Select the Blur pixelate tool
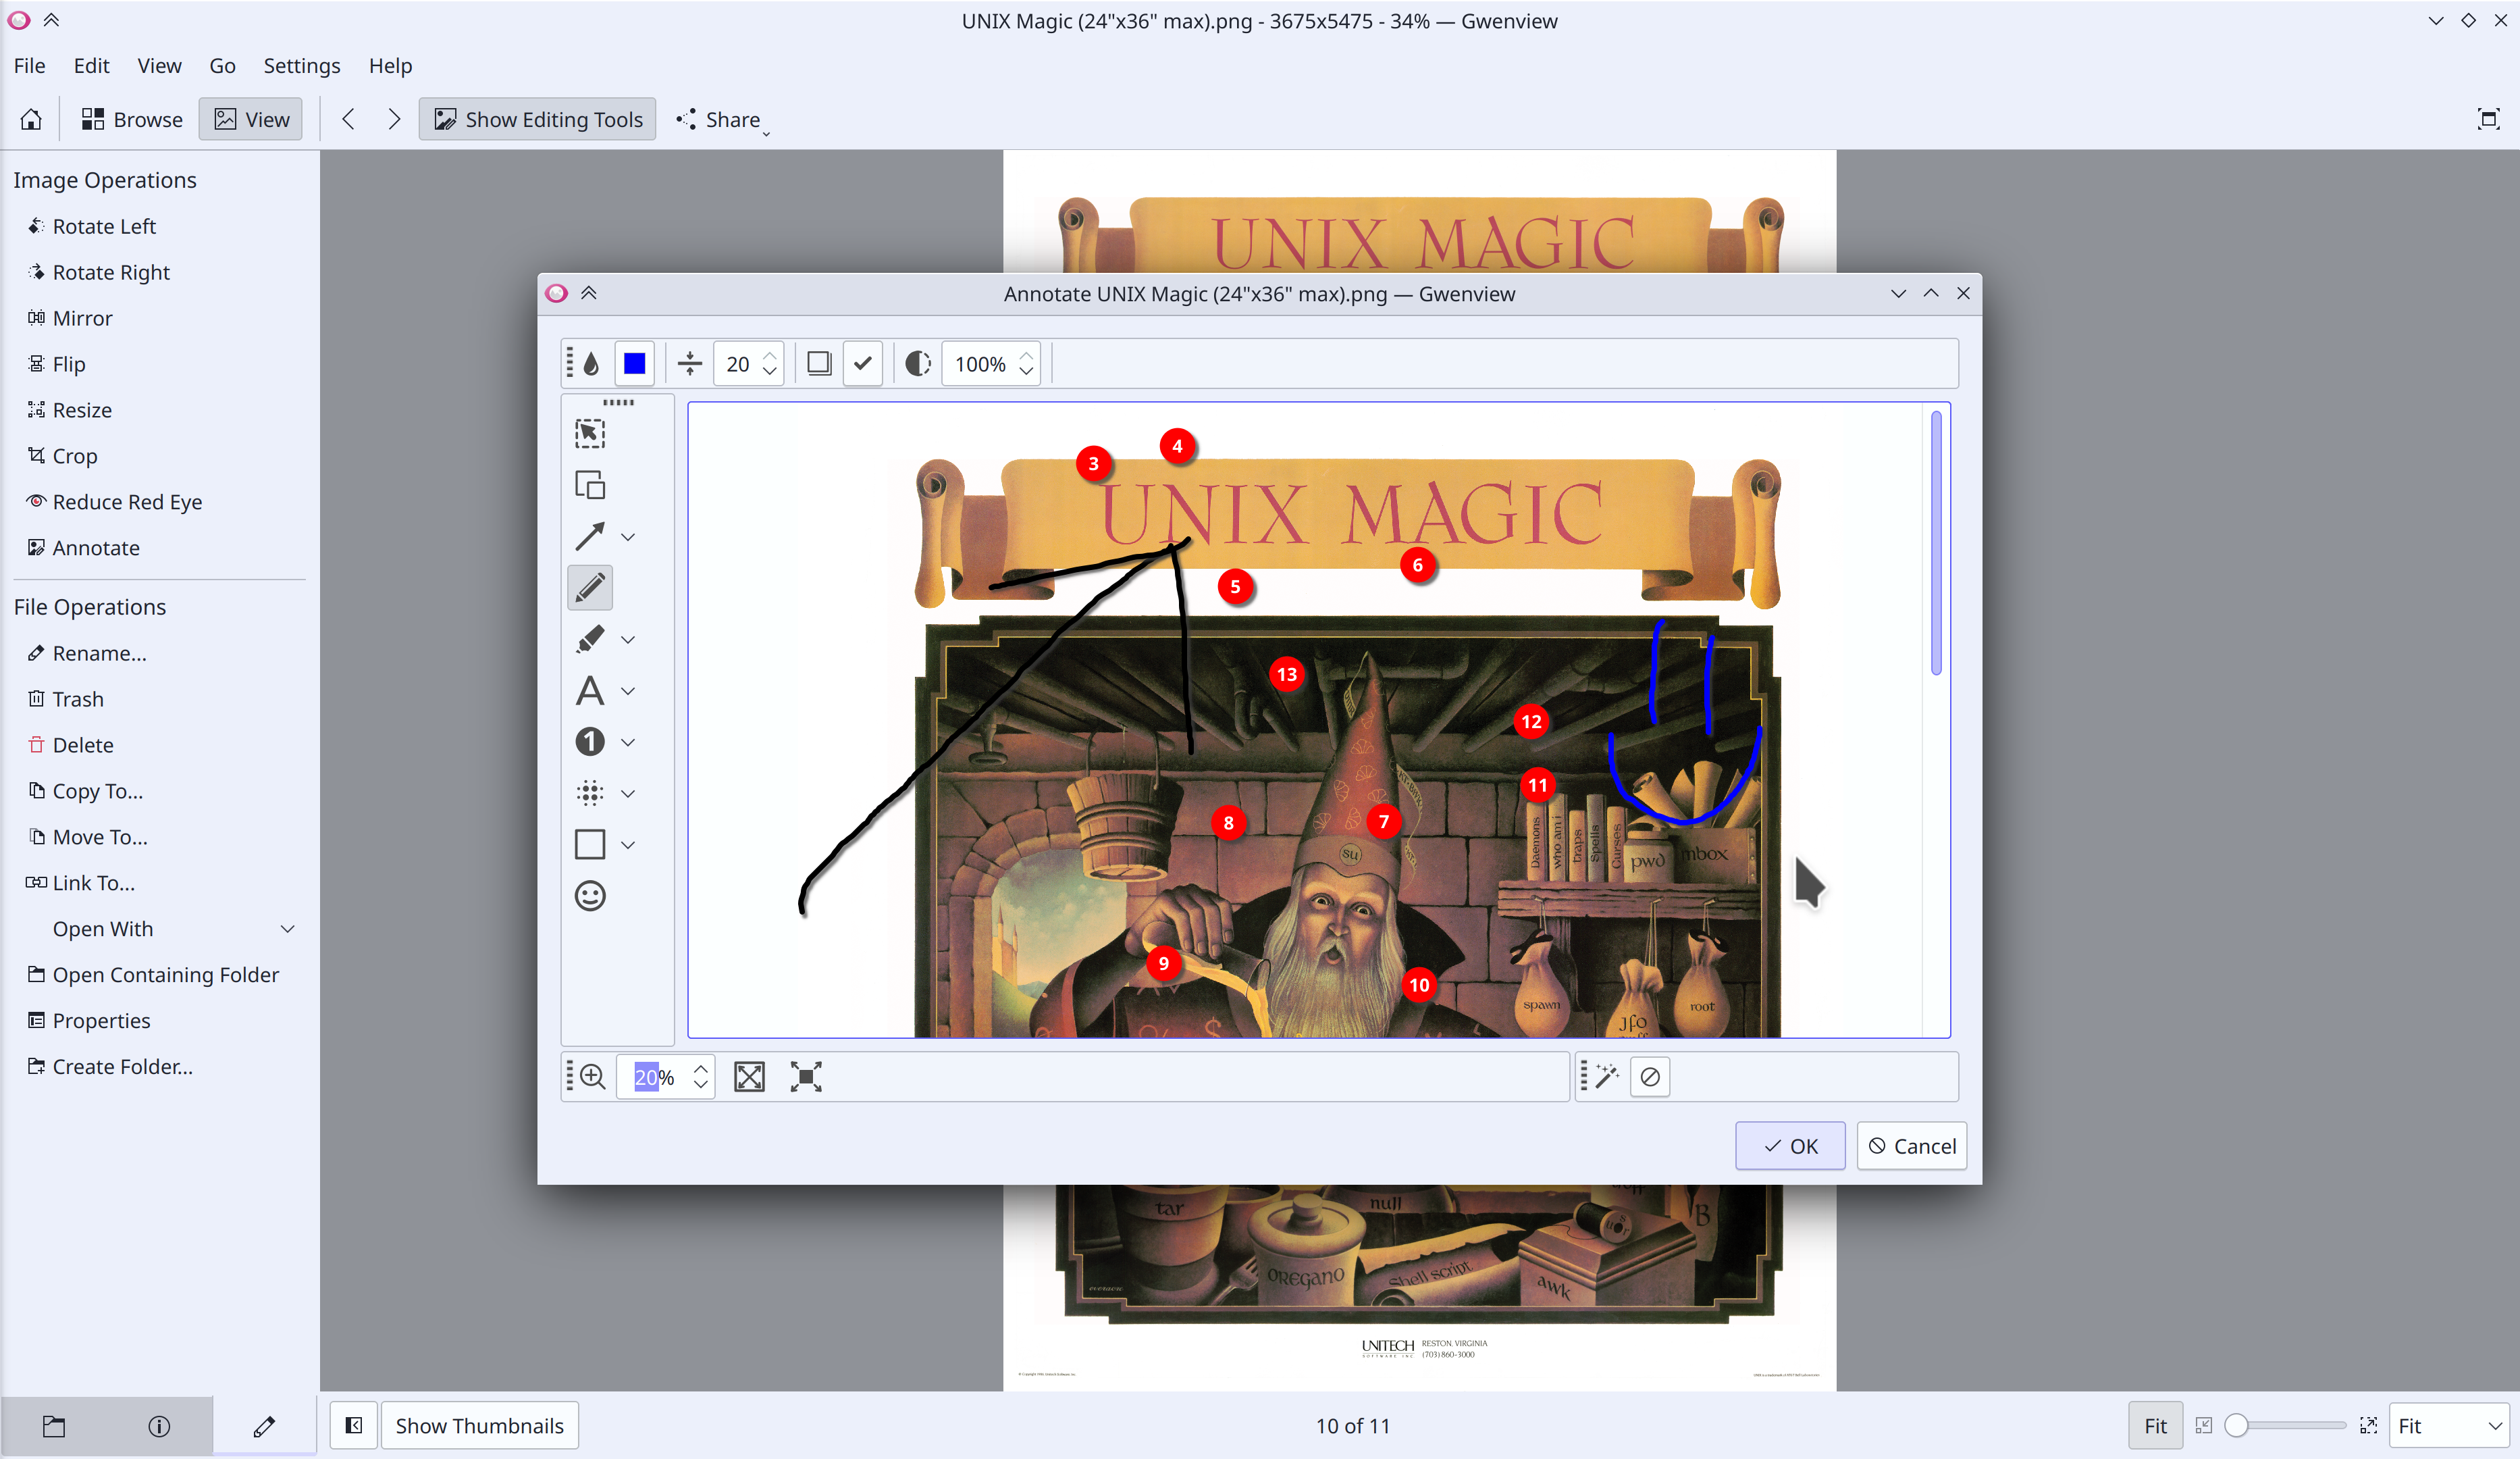This screenshot has width=2520, height=1459. pyautogui.click(x=589, y=793)
